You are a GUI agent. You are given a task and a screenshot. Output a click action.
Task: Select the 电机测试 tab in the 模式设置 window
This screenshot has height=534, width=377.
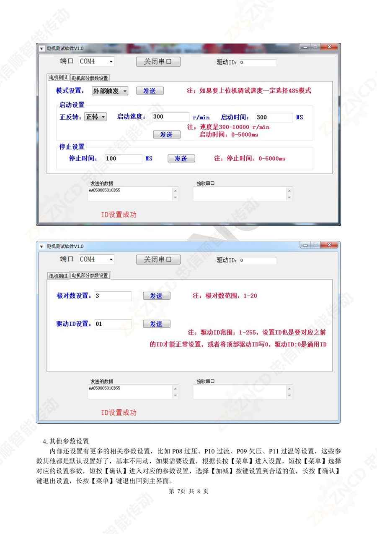click(x=58, y=78)
